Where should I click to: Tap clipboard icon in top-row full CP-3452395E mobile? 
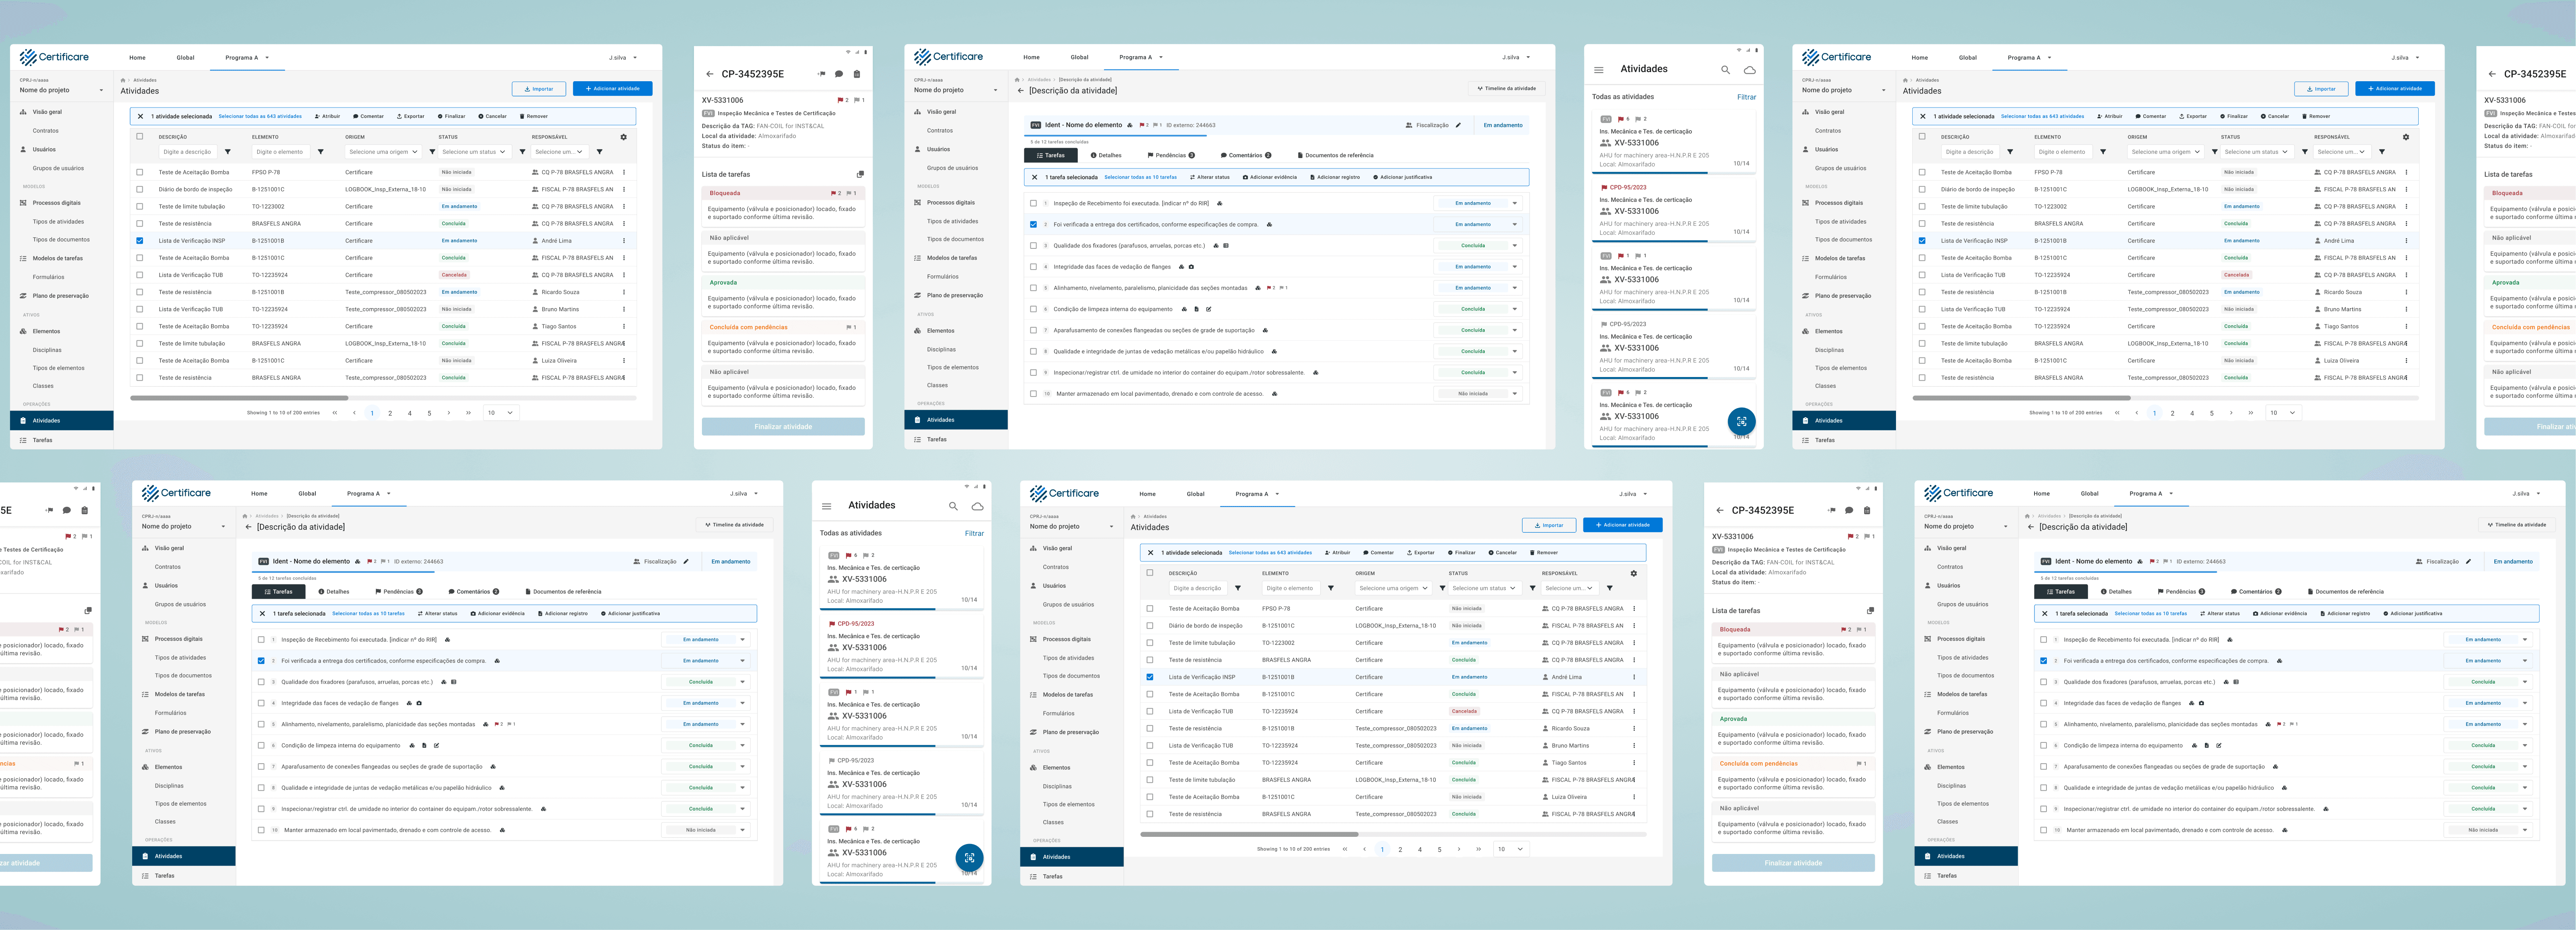tap(857, 74)
